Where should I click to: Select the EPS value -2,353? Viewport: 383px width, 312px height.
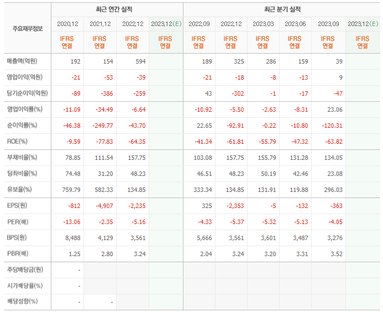click(235, 206)
